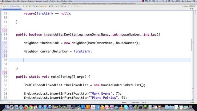Viewport: 197px width, 111px height.
Task: Click the Print toolbar icon
Action: tap(15, 6)
